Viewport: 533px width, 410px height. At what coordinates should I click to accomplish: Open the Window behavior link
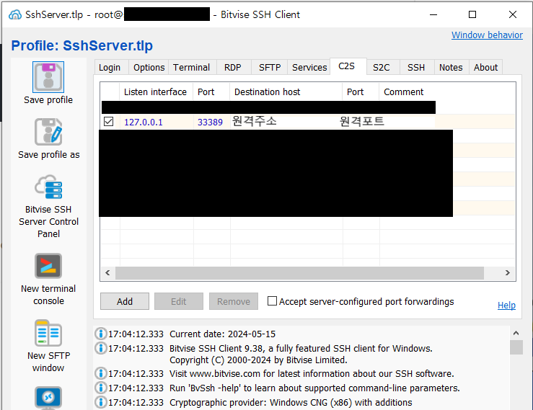(487, 35)
